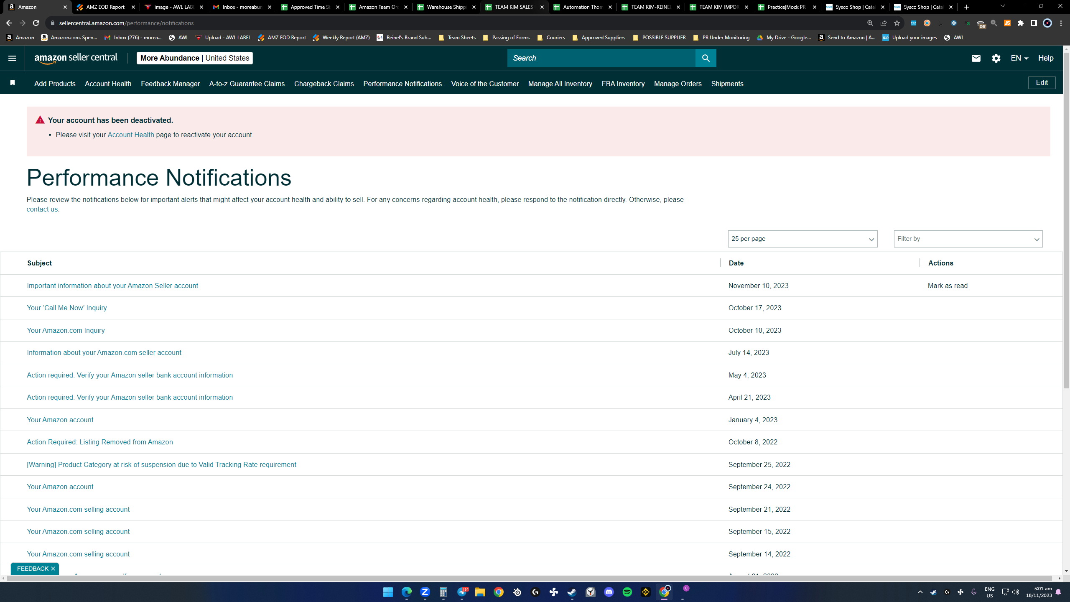Close the FEEDBACK widget
1070x602 pixels.
53,569
